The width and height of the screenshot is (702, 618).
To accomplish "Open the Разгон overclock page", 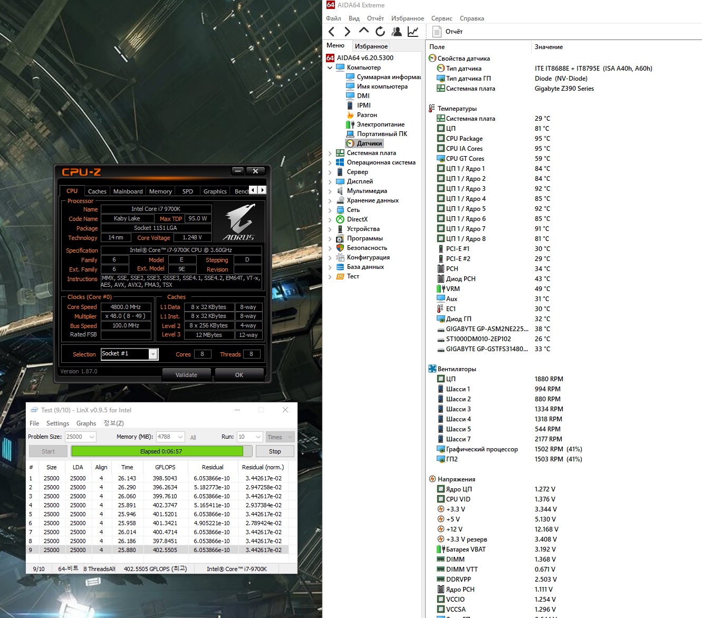I will pos(362,115).
